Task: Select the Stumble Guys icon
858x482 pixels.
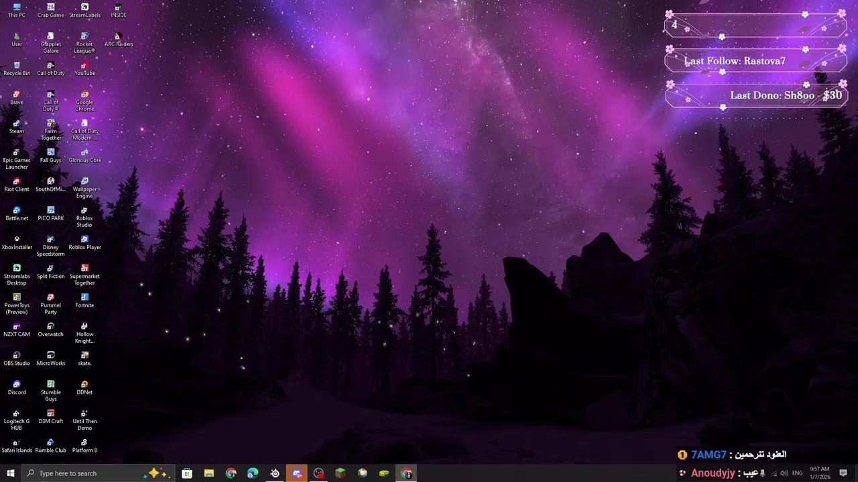Action: pos(51,391)
